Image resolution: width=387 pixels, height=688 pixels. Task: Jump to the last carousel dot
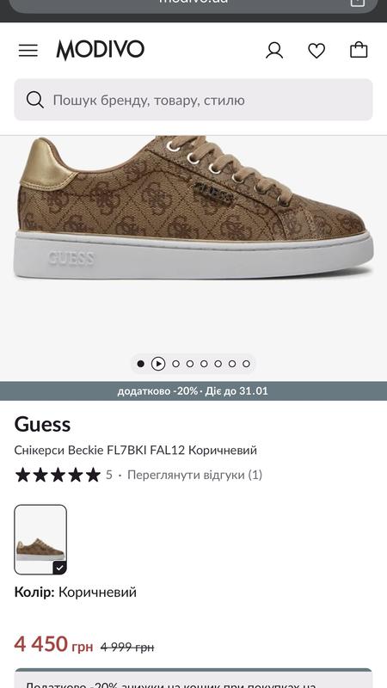[x=246, y=364]
